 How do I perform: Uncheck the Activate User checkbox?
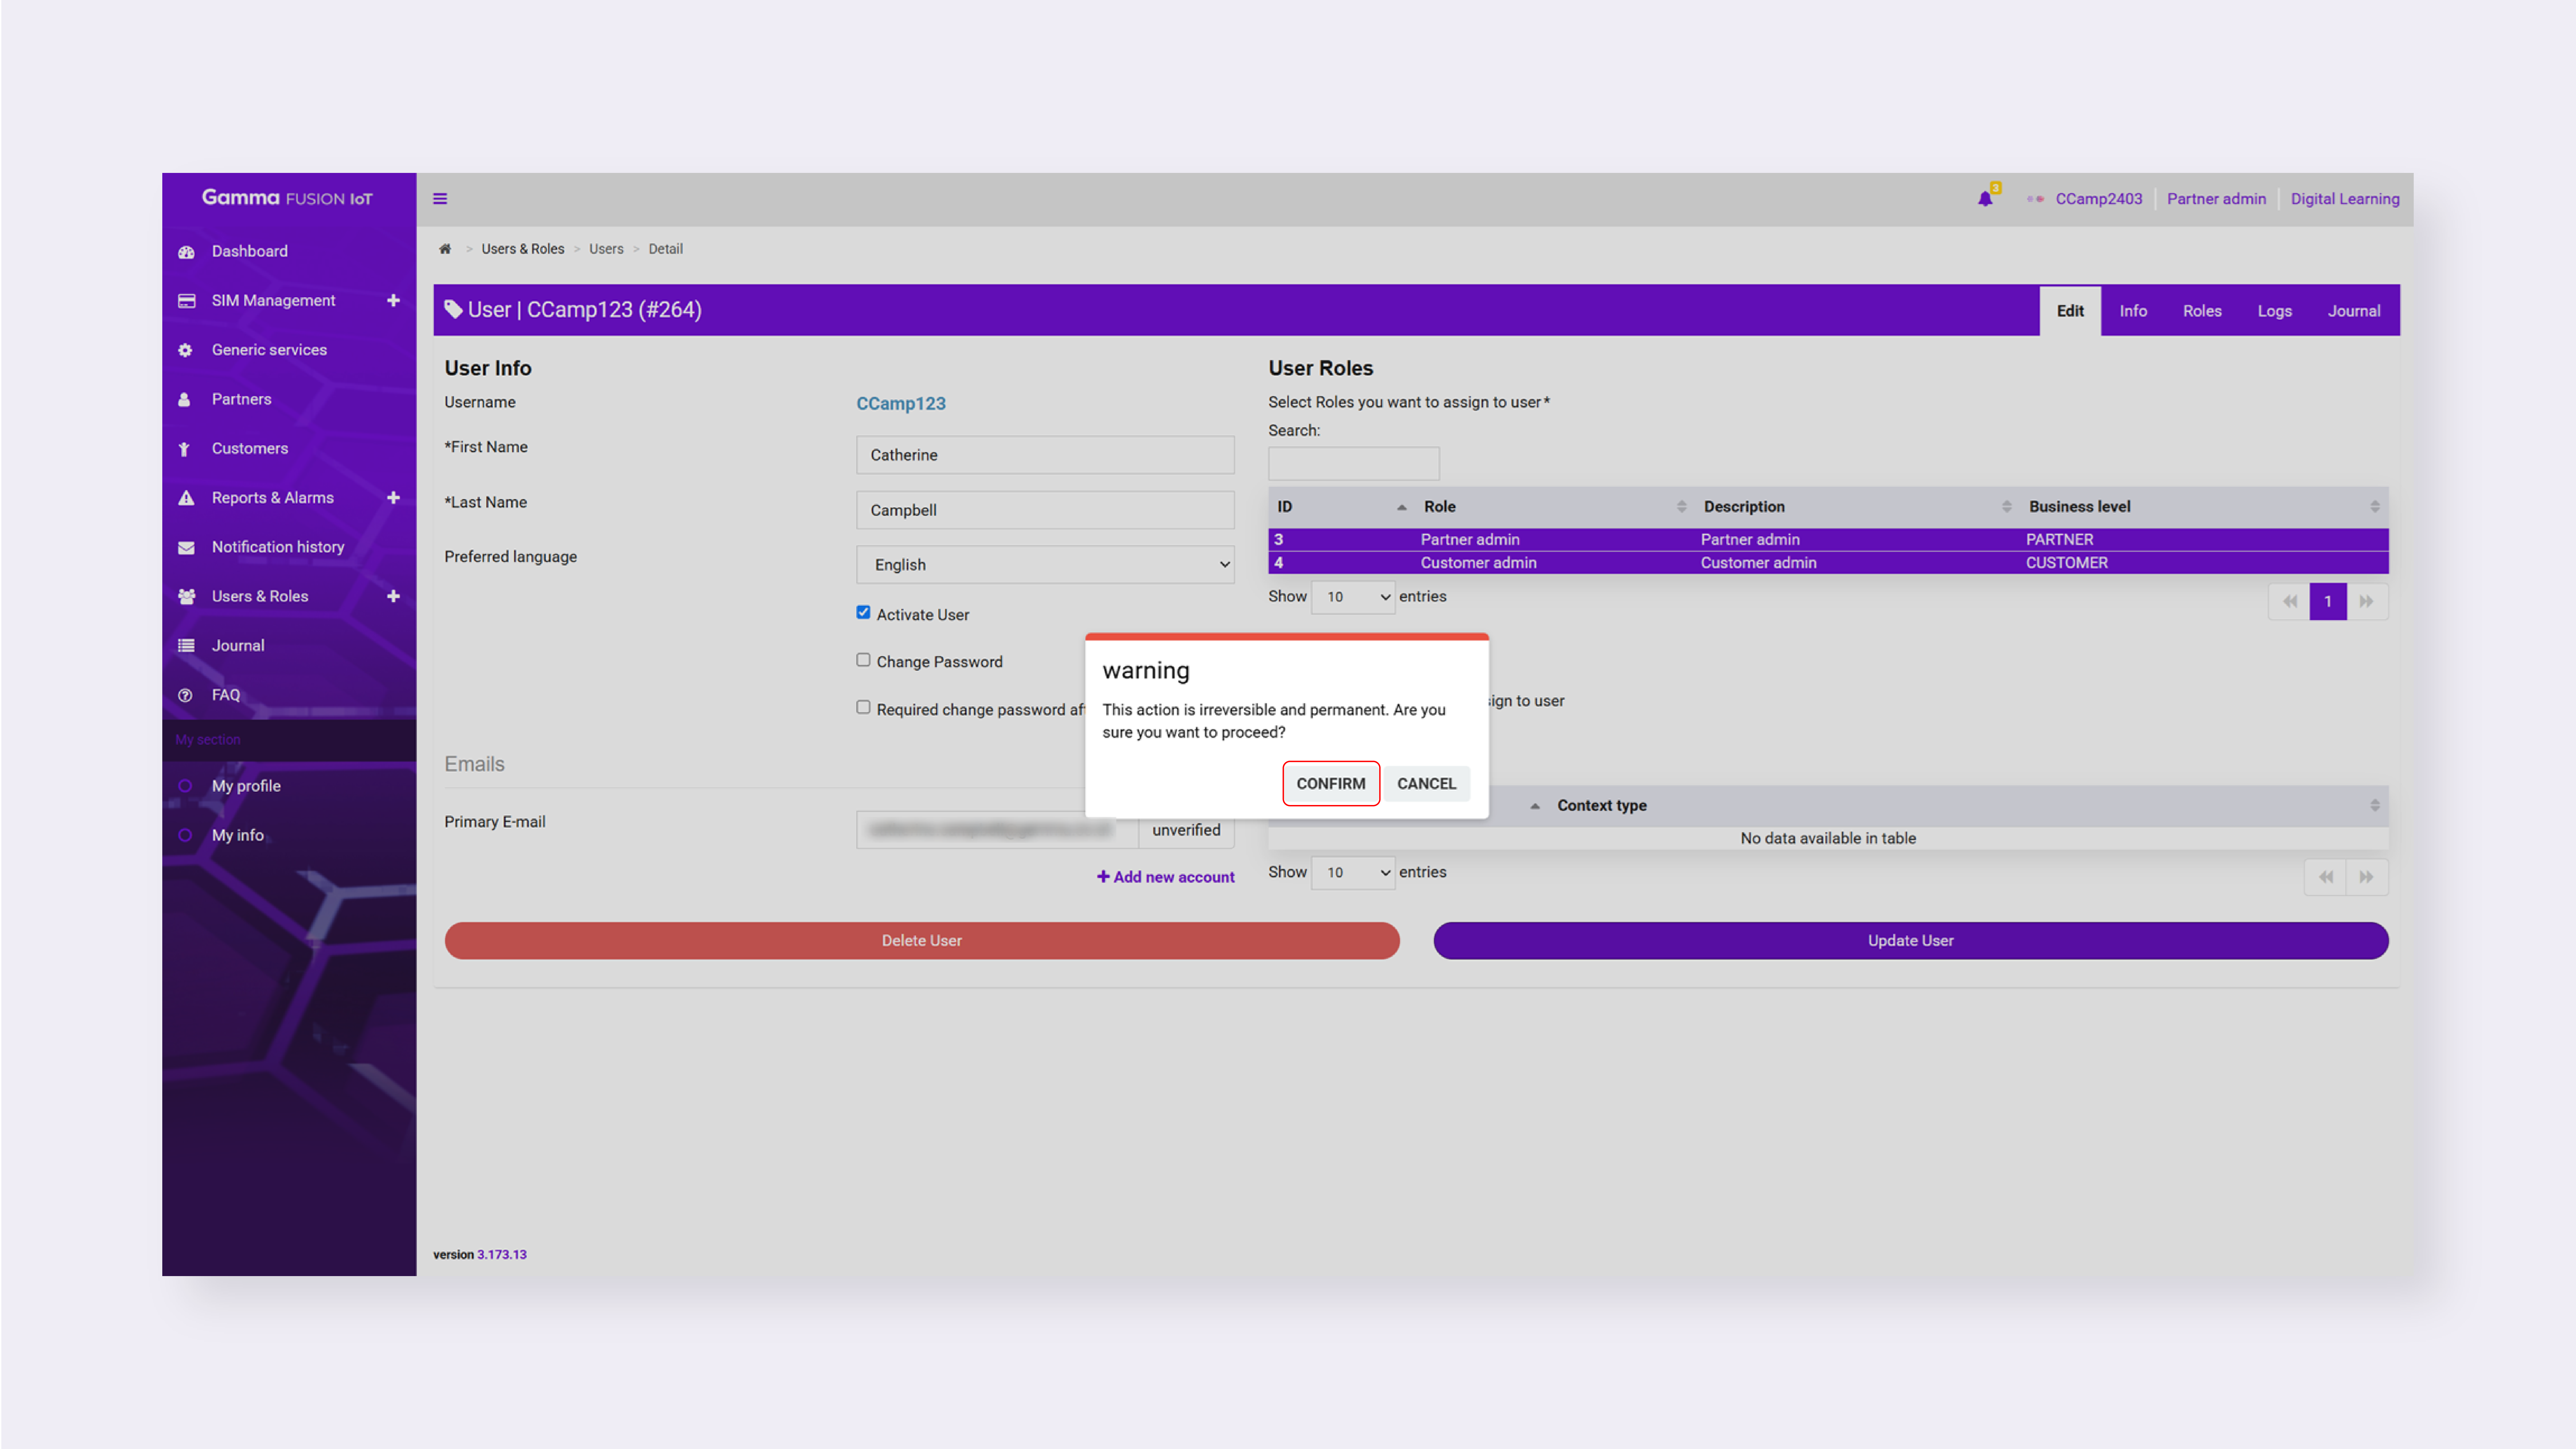pyautogui.click(x=863, y=612)
